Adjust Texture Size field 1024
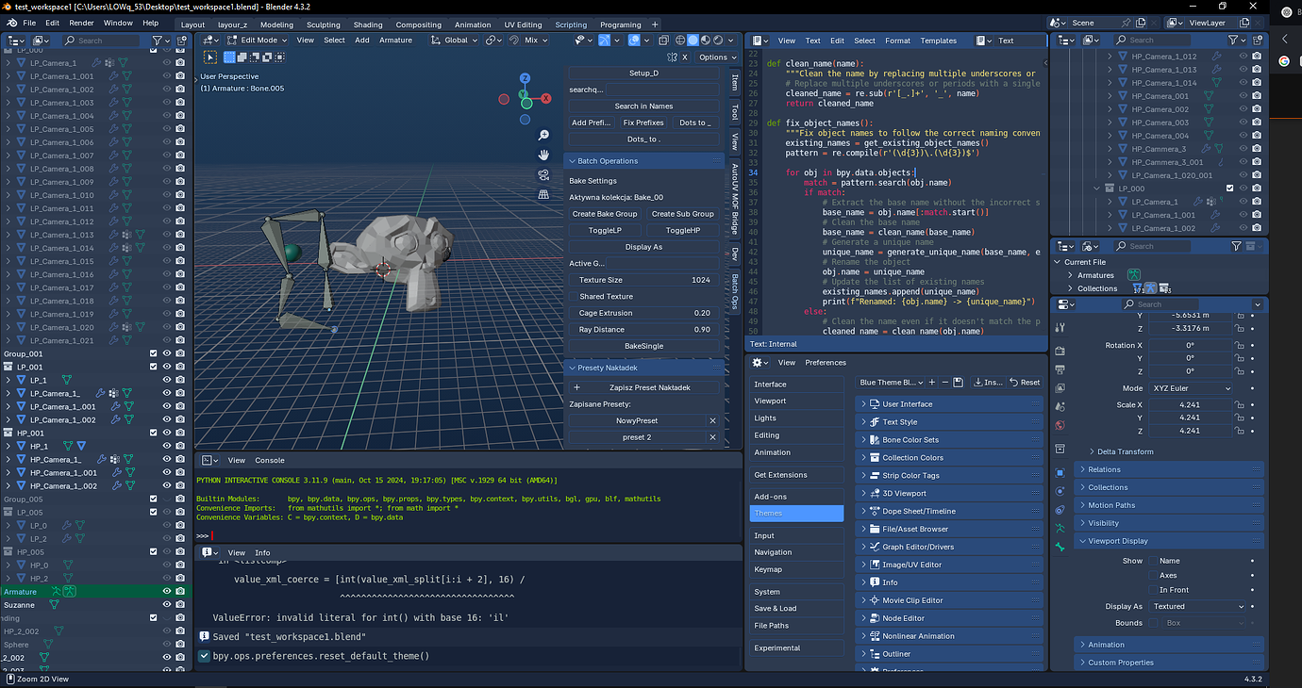The width and height of the screenshot is (1302, 688). coord(643,280)
